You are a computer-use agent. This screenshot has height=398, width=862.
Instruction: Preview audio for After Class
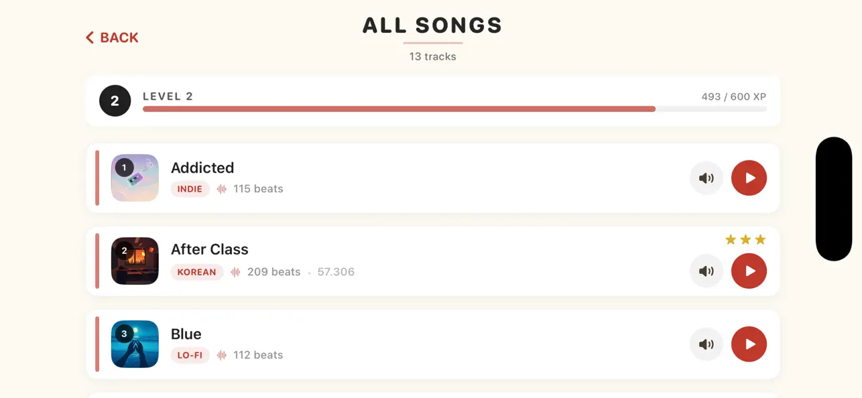click(x=706, y=271)
